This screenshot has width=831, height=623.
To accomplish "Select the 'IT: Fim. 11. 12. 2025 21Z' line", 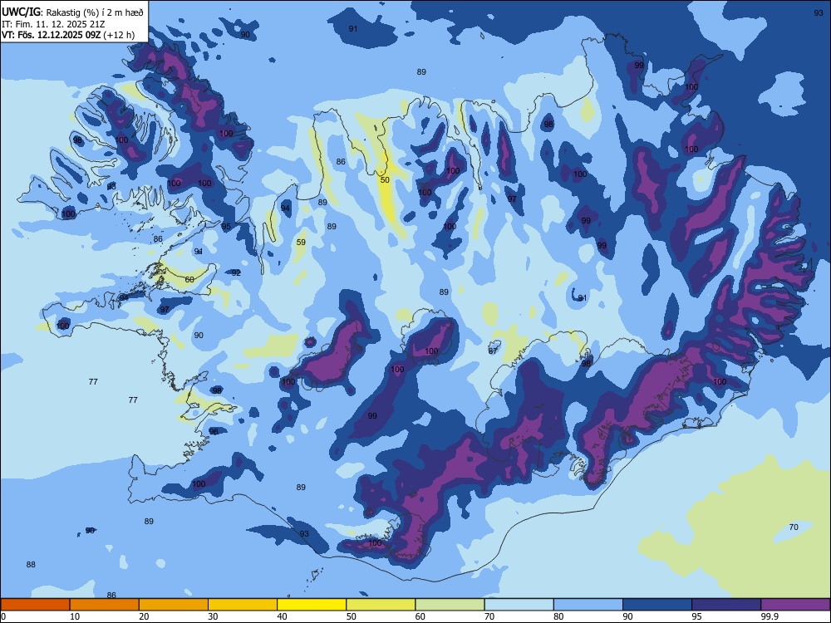I will pos(53,24).
